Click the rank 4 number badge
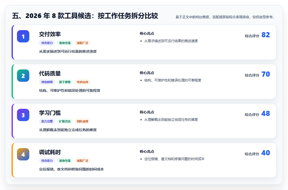 [23, 154]
